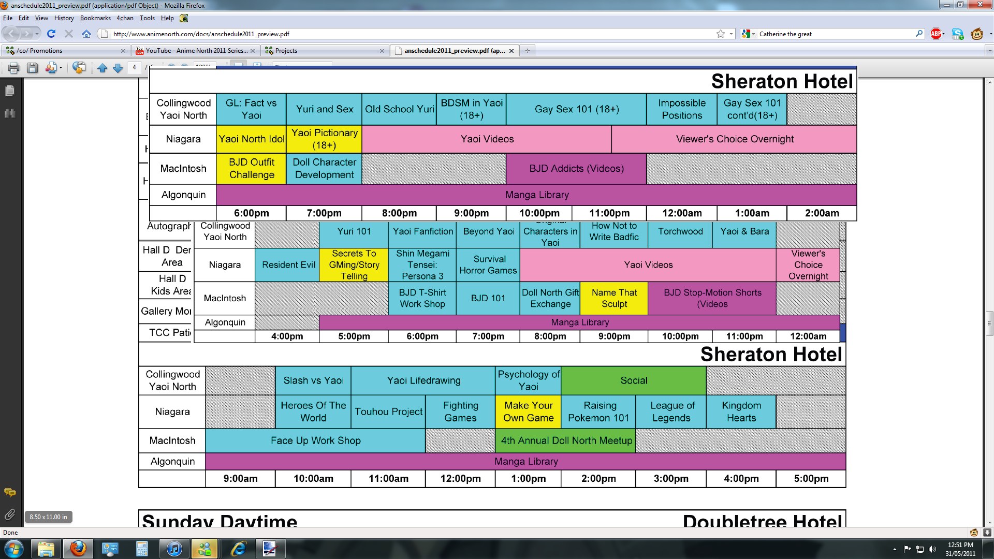Open the attachments paperclip panel

pos(9,514)
